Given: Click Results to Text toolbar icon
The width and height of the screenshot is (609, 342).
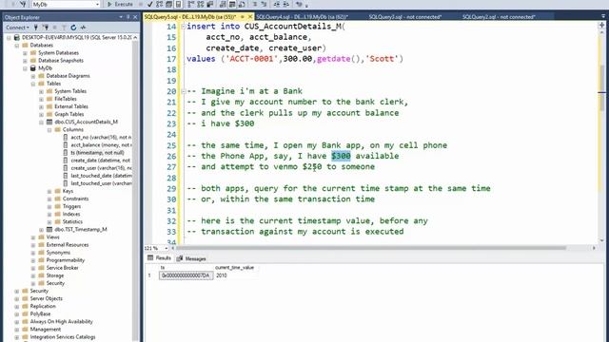Looking at the screenshot, I should [x=223, y=4].
